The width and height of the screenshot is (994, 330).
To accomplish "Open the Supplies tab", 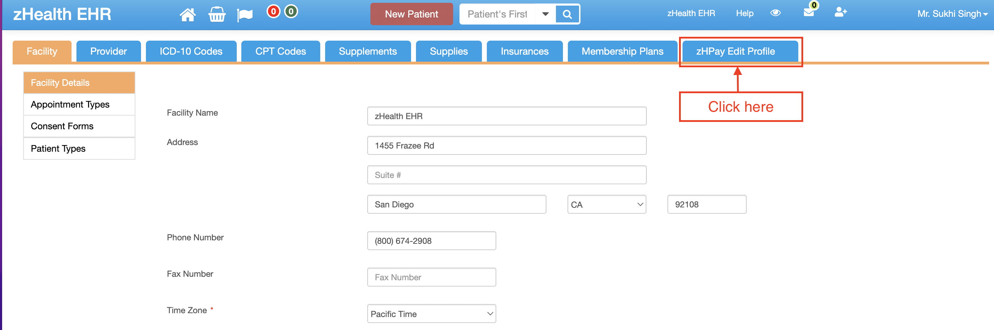I will pos(449,51).
